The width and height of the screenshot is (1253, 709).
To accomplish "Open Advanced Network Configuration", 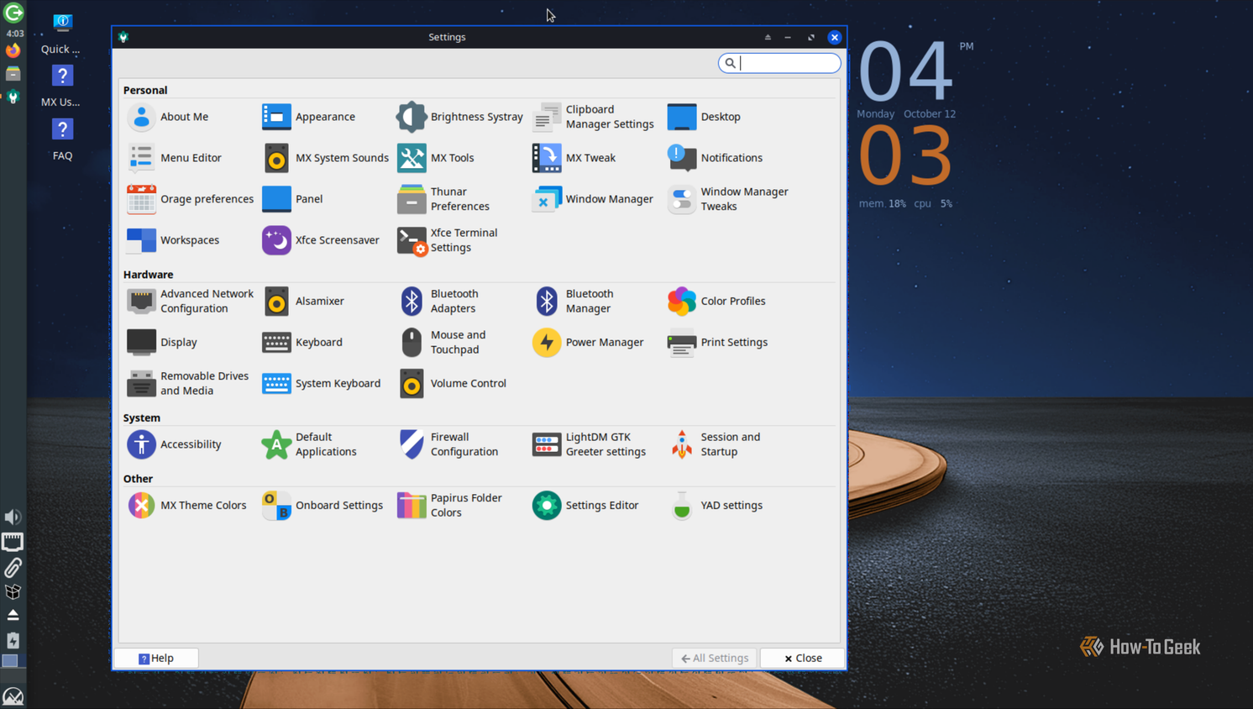I will pyautogui.click(x=191, y=301).
